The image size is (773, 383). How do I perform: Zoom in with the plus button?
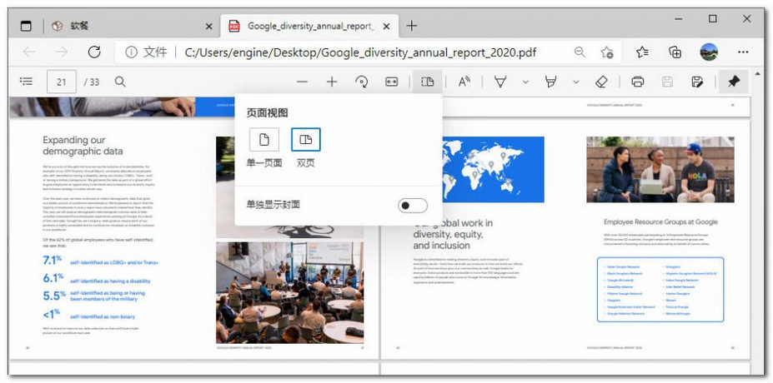[x=332, y=82]
